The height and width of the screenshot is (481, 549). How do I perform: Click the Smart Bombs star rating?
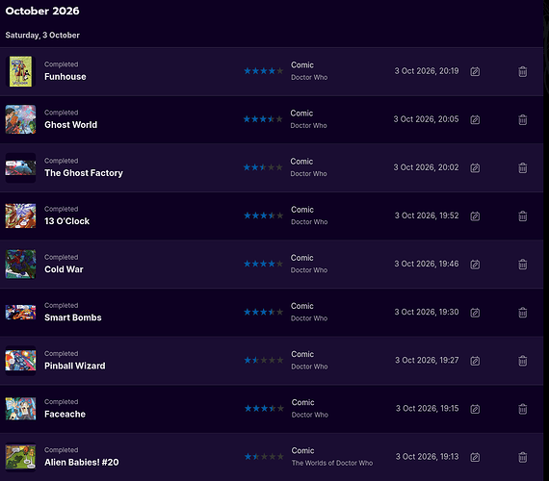click(263, 312)
